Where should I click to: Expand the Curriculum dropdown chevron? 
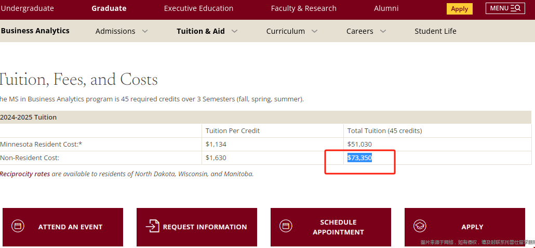click(315, 31)
